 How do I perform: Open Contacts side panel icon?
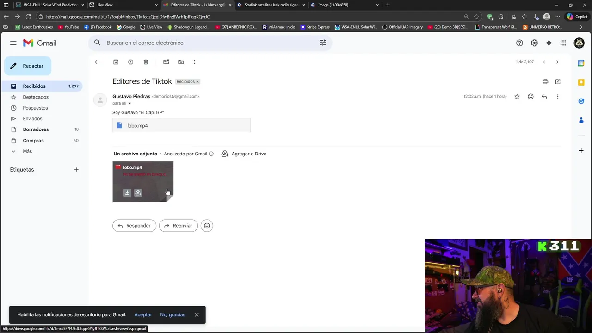(x=581, y=120)
